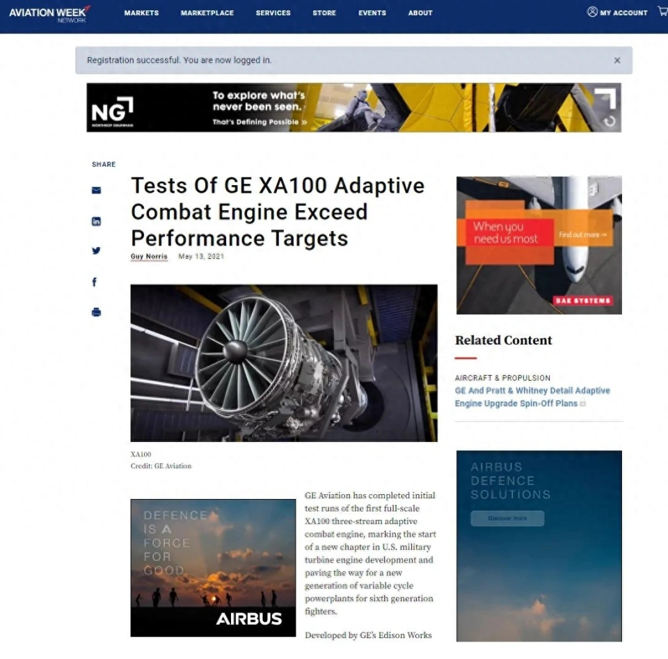Open the Store menu
Screen dimensions: 668x659
click(324, 13)
